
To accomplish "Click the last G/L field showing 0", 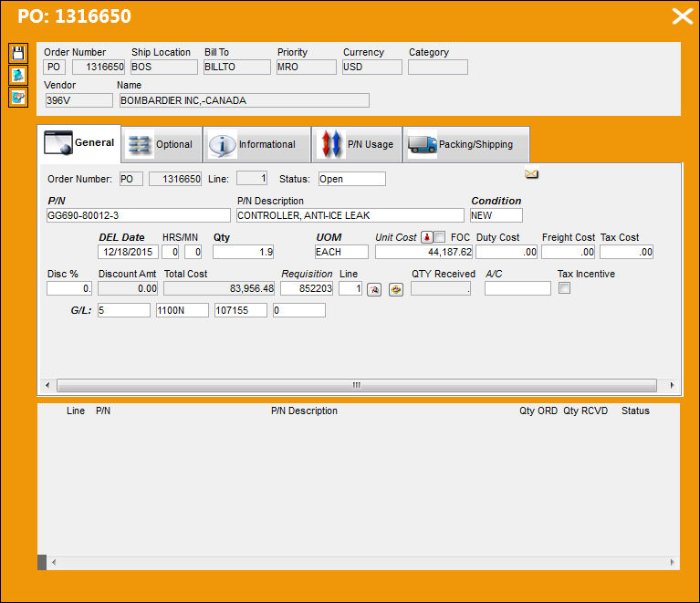I will tap(299, 310).
